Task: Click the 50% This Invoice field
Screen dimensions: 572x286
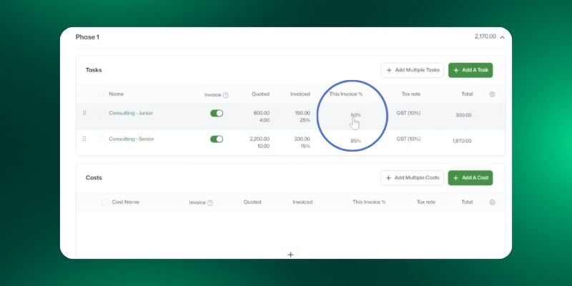Action: tap(355, 114)
